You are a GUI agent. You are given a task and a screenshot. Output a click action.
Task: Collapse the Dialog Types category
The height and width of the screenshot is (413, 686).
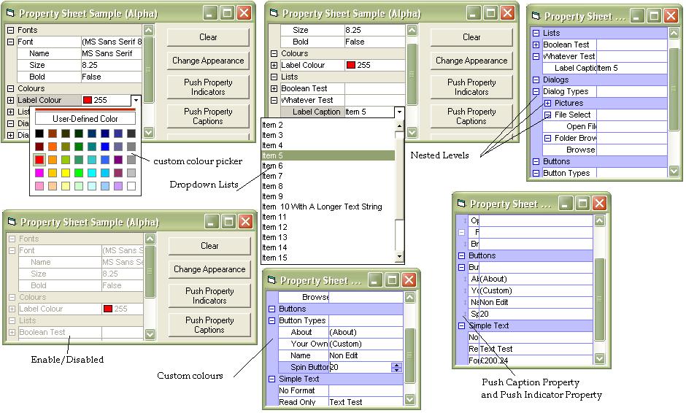(x=536, y=91)
